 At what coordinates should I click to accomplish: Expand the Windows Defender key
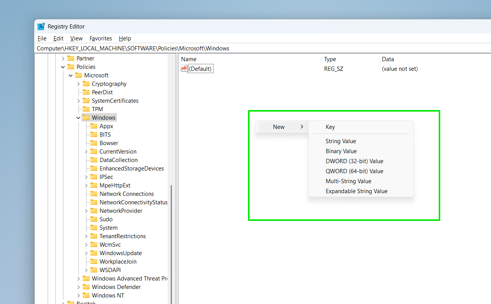click(78, 287)
